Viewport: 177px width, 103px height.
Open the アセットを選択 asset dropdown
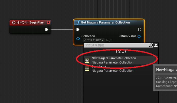[x=94, y=40]
